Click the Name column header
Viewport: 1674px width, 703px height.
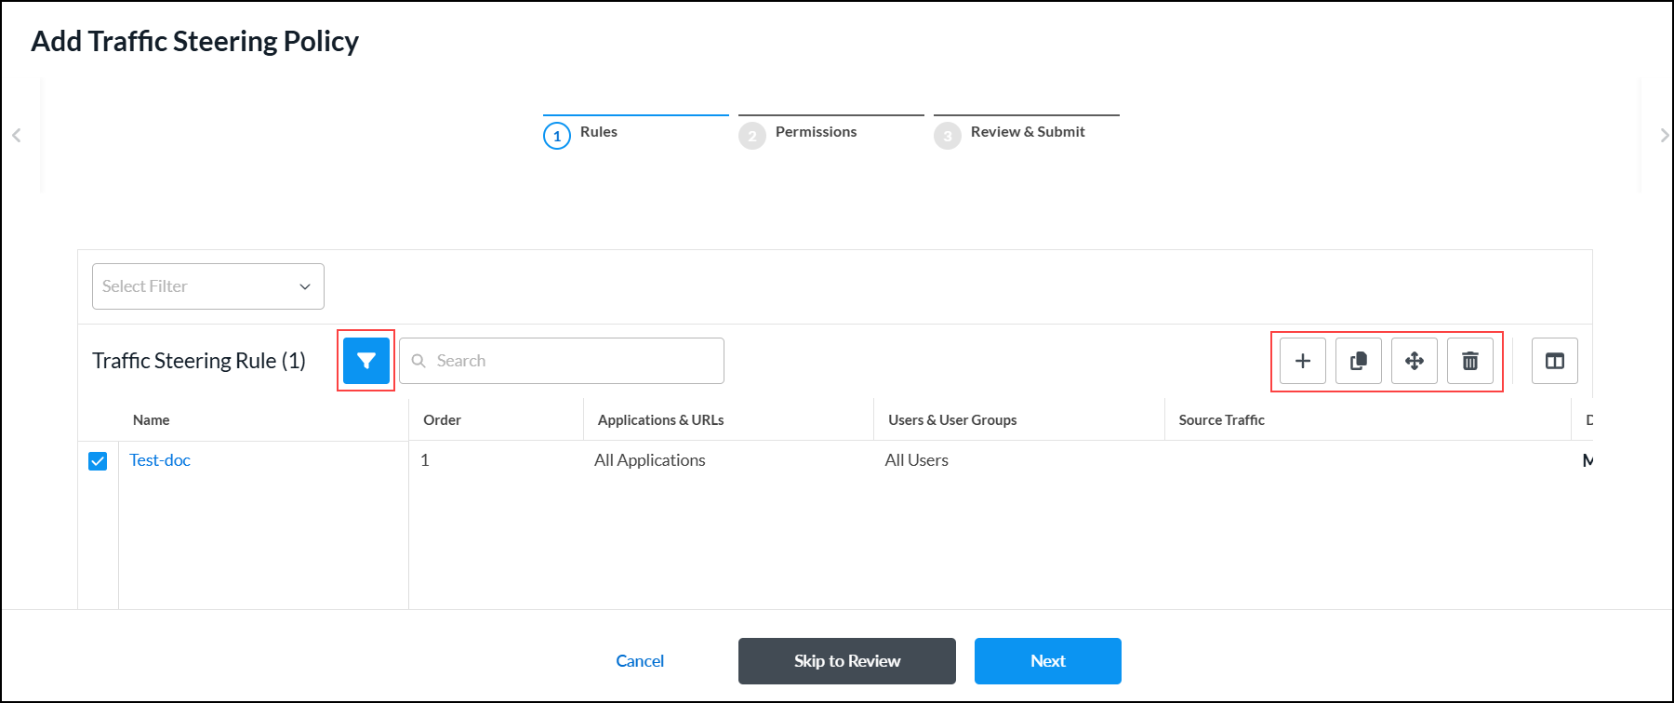tap(152, 420)
